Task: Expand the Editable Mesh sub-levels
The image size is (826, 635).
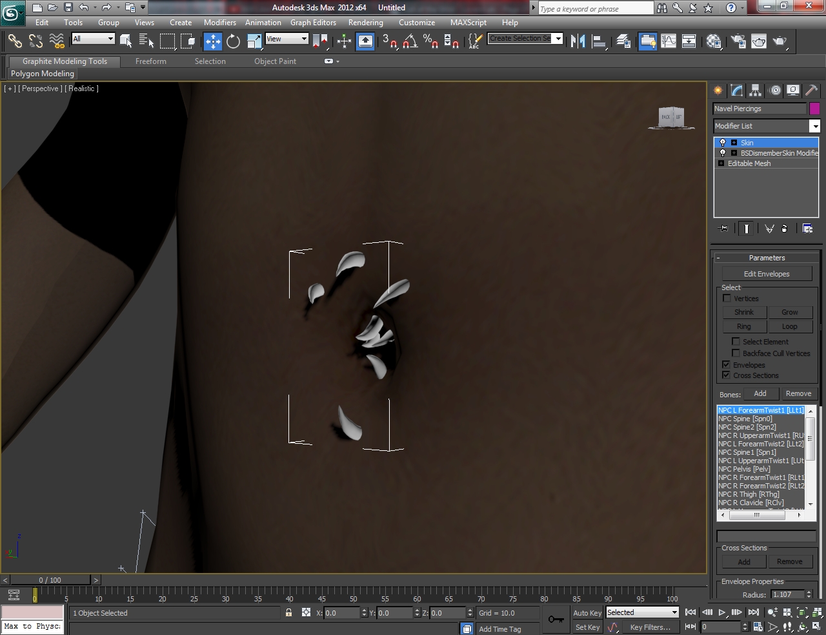Action: (x=721, y=163)
